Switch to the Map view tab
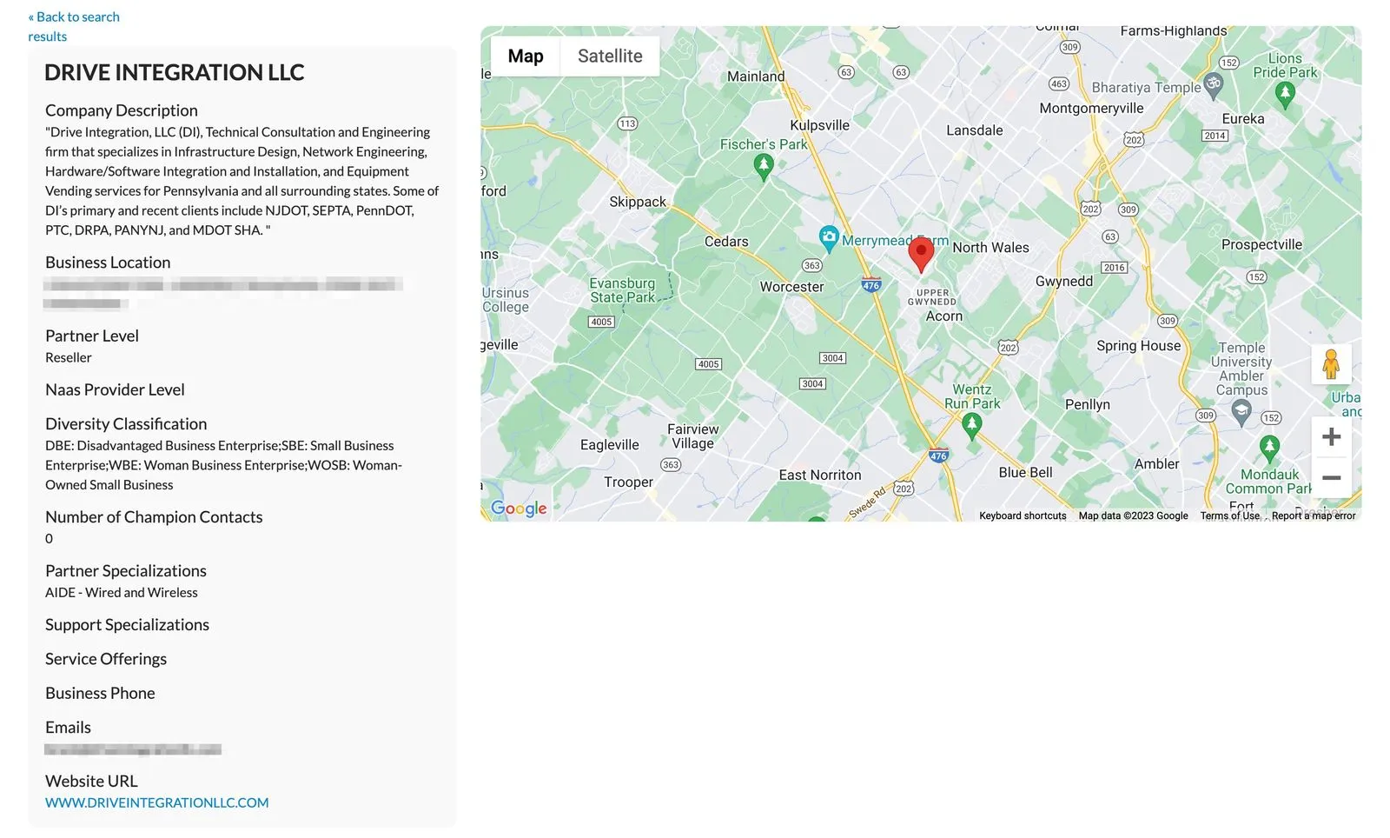The height and width of the screenshot is (838, 1390). [x=526, y=57]
